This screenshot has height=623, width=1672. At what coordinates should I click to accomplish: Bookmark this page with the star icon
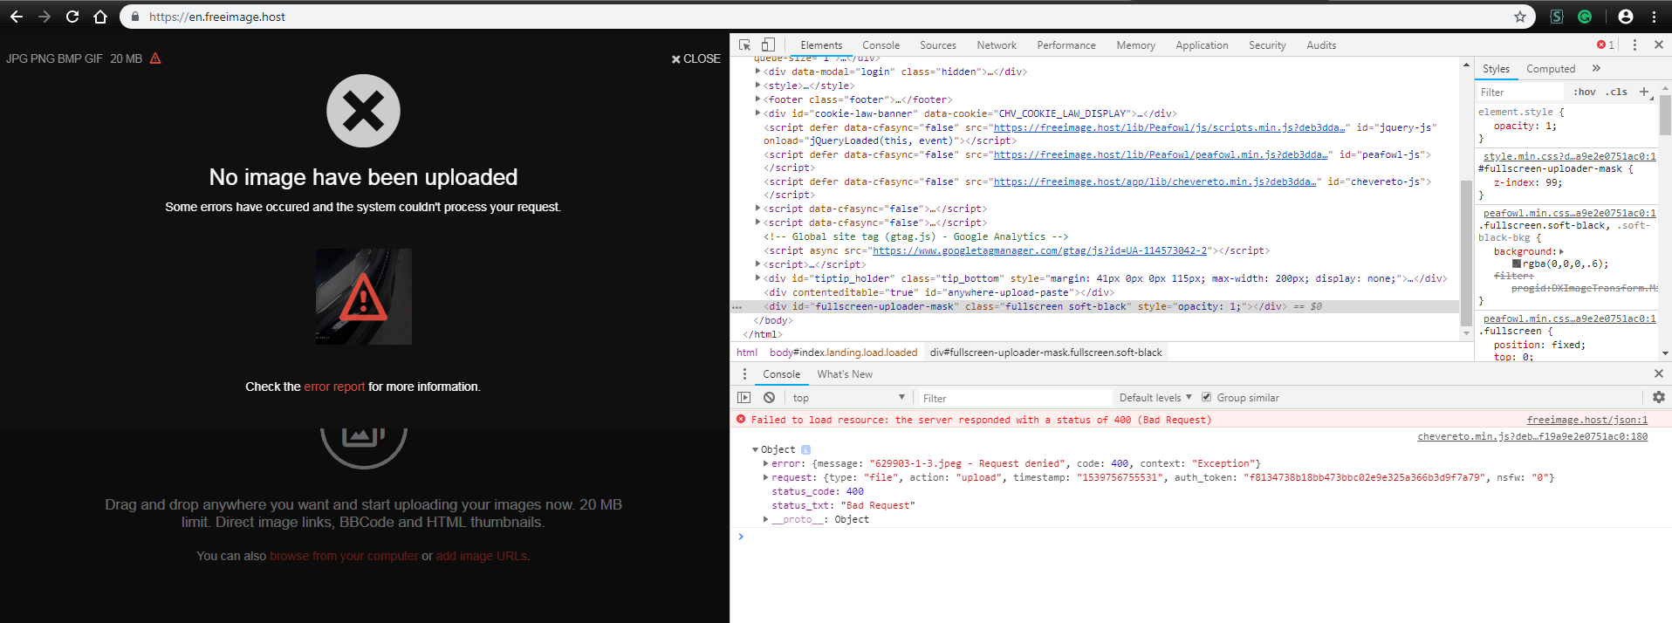tap(1520, 17)
